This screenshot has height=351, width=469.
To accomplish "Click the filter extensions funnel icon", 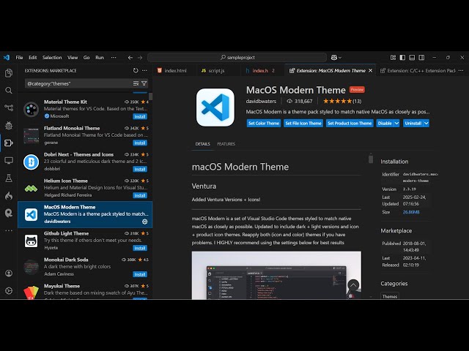I will pyautogui.click(x=144, y=83).
